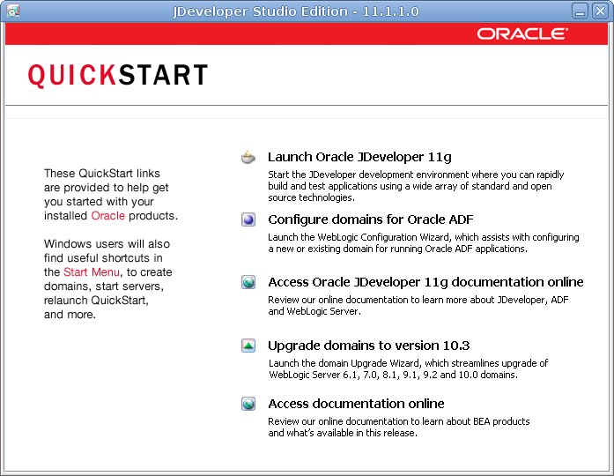This screenshot has height=476, width=614.
Task: Click the Configure domains for Oracle ADF icon
Action: (248, 219)
